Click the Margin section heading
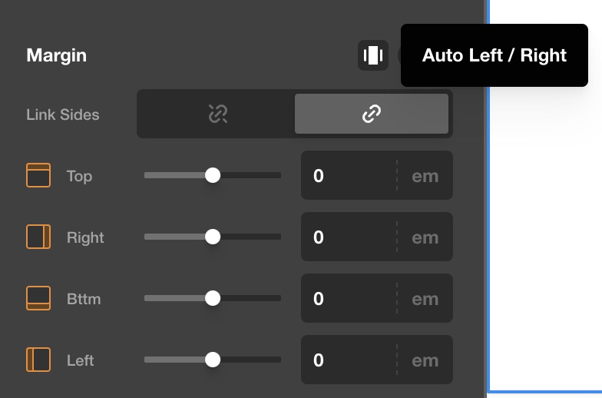Viewport: 602px width, 398px height. [x=56, y=55]
